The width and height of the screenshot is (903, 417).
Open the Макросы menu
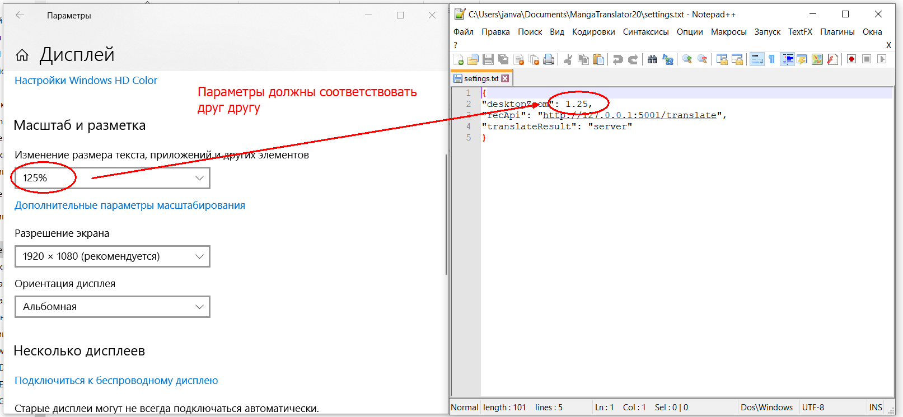pos(728,32)
